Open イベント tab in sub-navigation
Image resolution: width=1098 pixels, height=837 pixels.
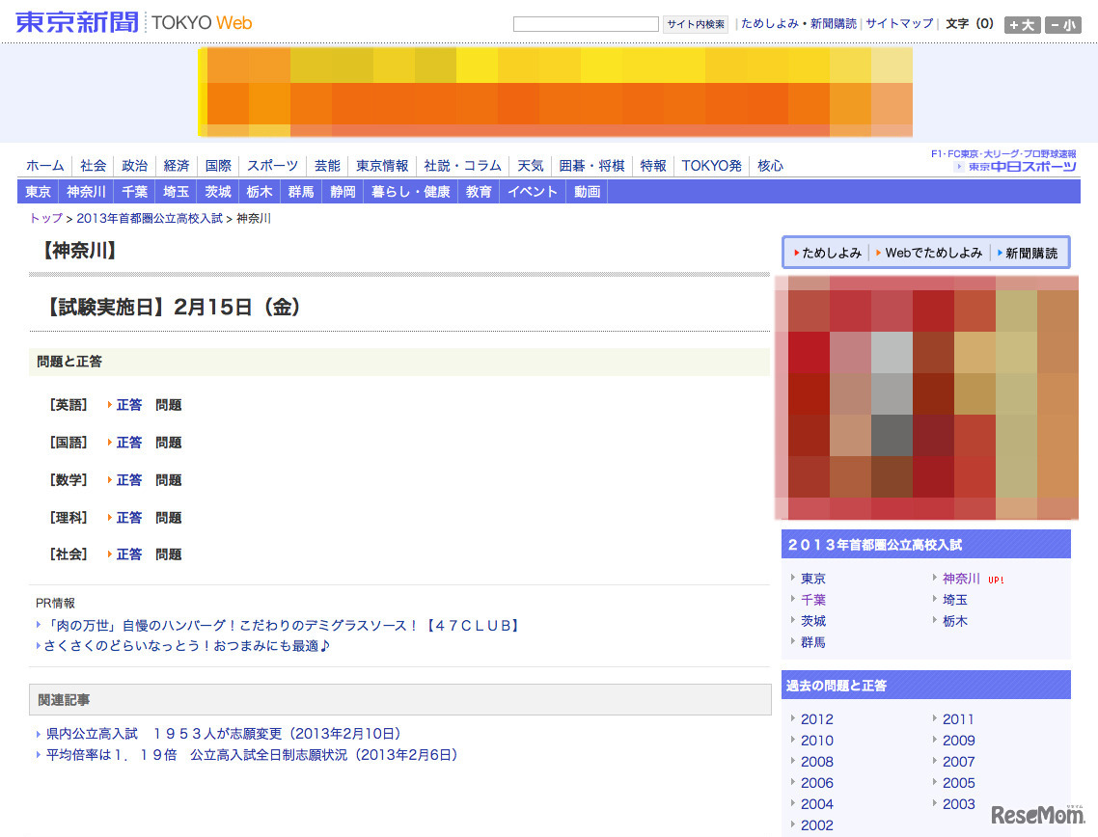tap(533, 192)
